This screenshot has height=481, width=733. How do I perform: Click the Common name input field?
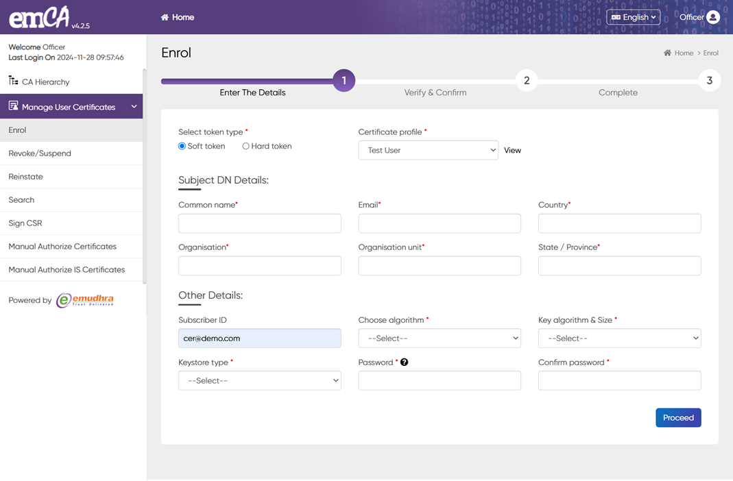tap(259, 223)
